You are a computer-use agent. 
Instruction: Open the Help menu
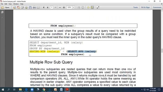22,4
